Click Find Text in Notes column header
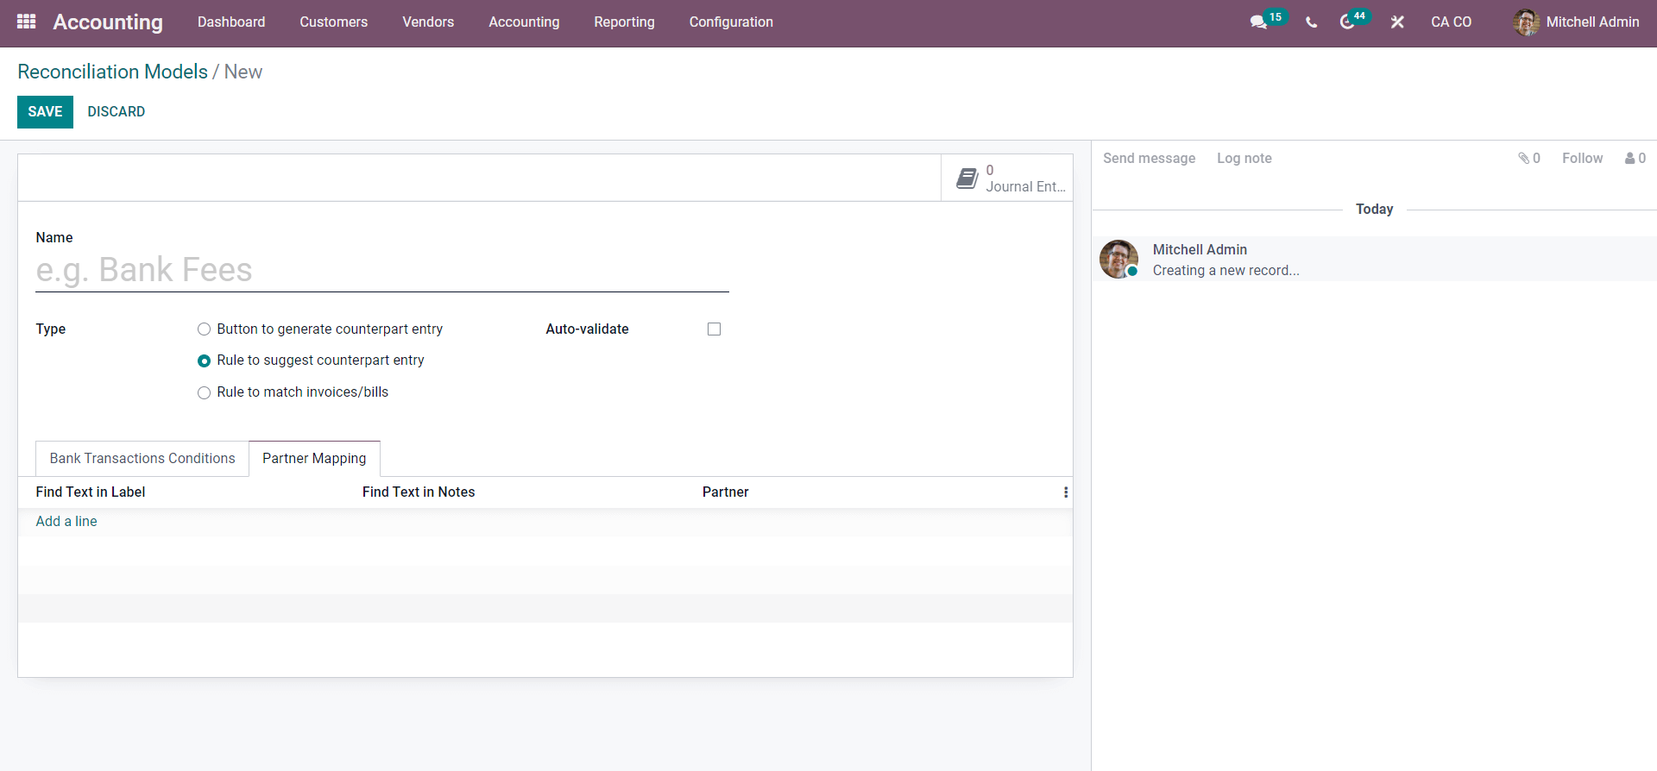This screenshot has width=1657, height=771. [x=419, y=492]
